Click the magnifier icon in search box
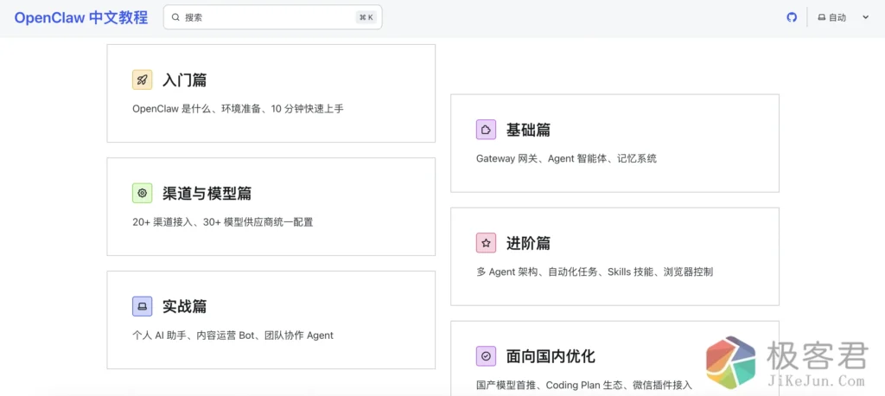885x396 pixels. pyautogui.click(x=175, y=17)
